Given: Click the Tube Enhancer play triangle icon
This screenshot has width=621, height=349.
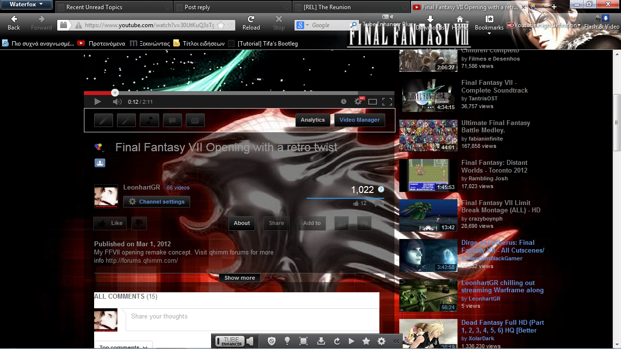Looking at the screenshot, I should [351, 341].
